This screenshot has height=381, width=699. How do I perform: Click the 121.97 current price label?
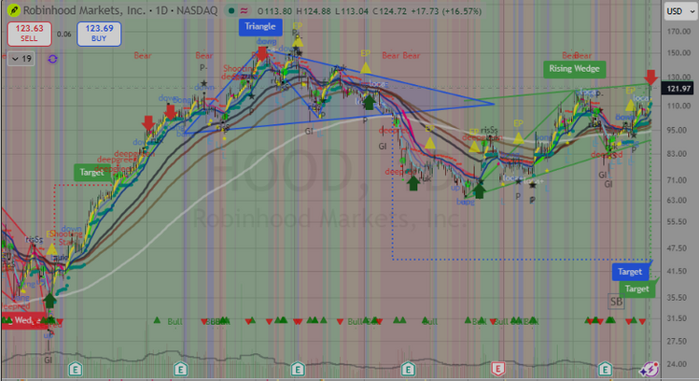(678, 89)
